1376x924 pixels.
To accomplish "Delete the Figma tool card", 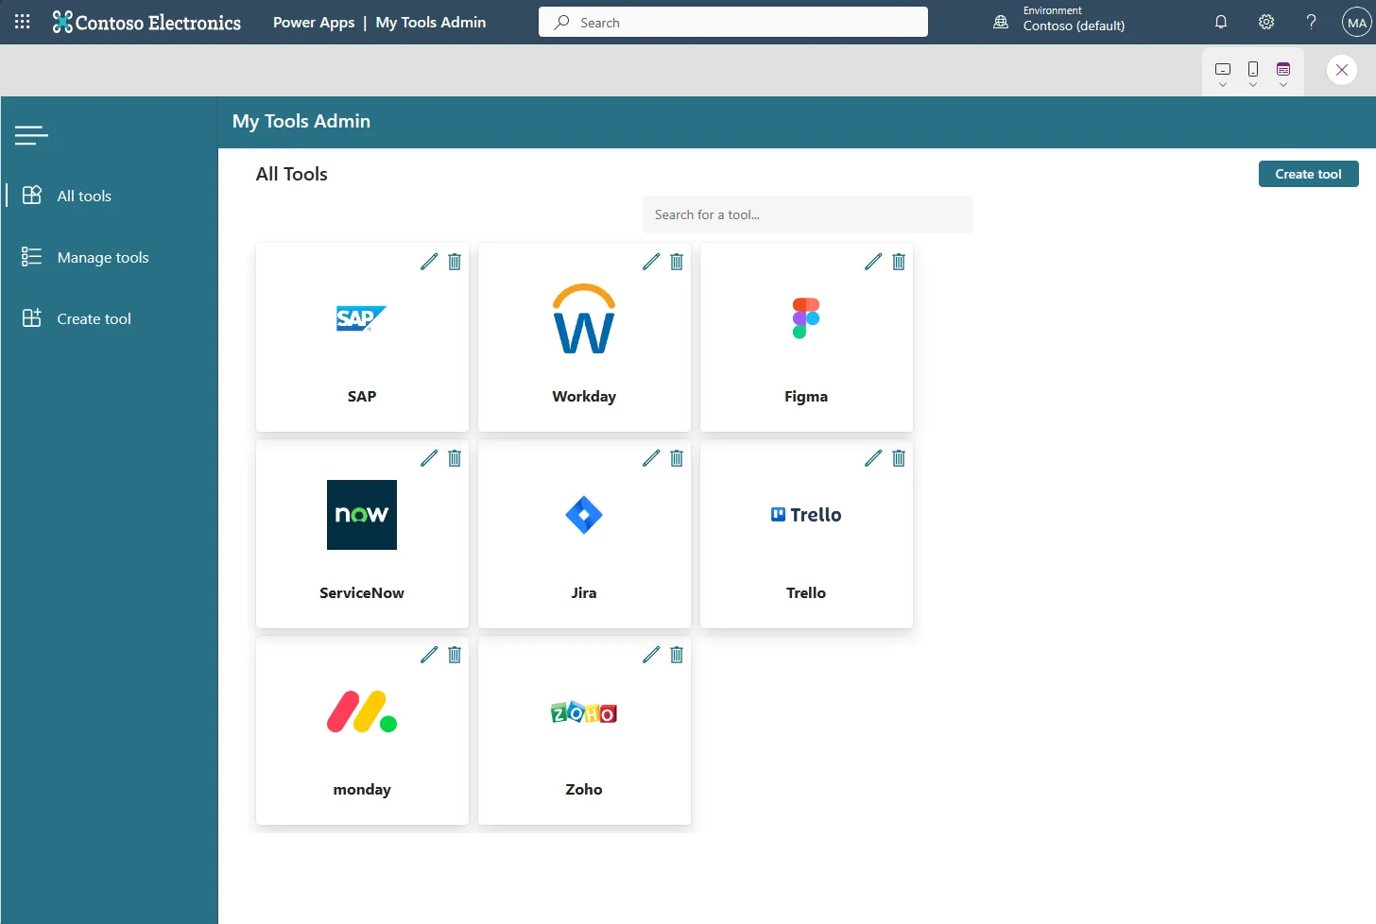I will 899,262.
